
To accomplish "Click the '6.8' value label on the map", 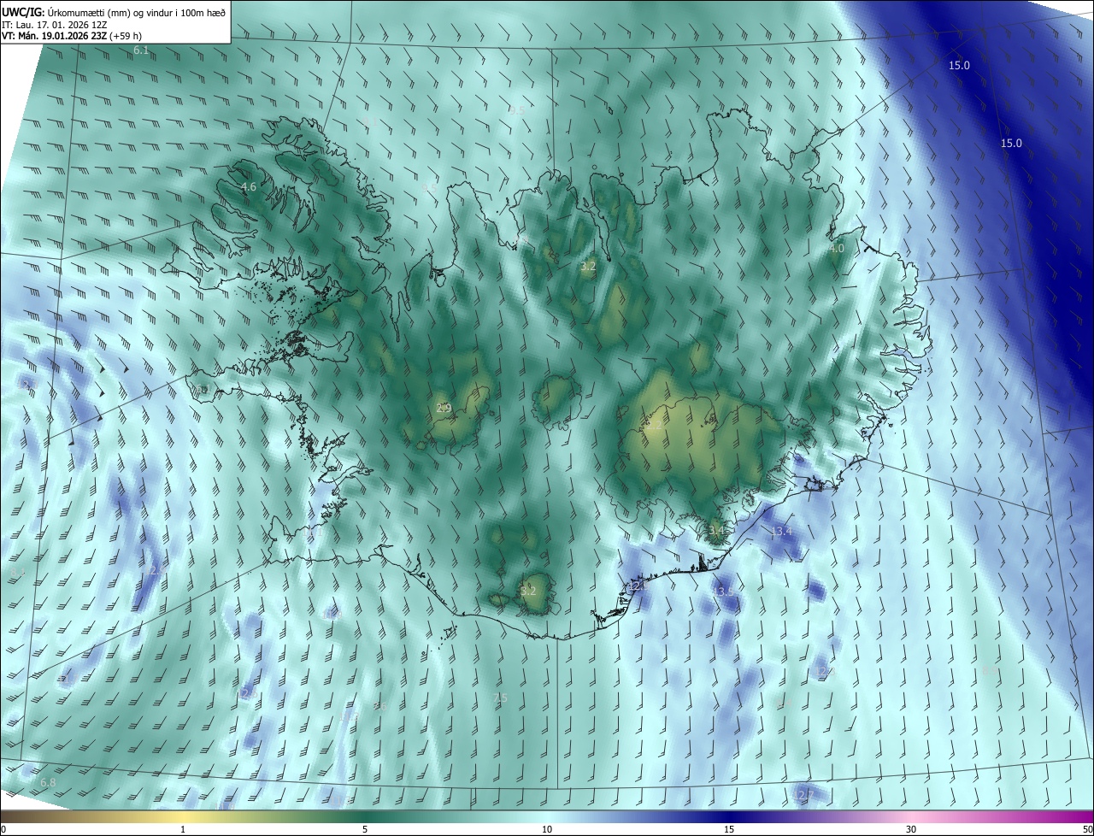I will coord(48,783).
